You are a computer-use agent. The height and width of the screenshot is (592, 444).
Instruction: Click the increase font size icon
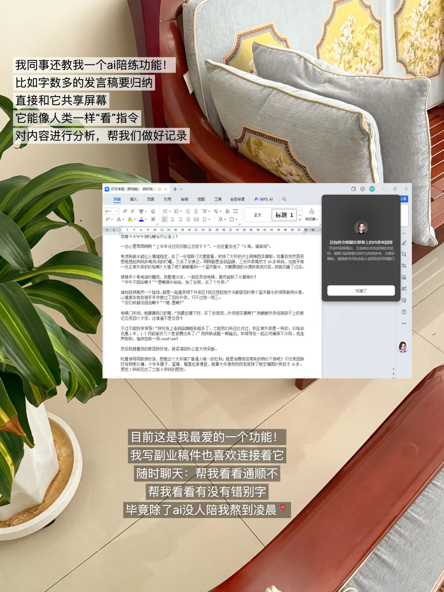click(x=125, y=211)
